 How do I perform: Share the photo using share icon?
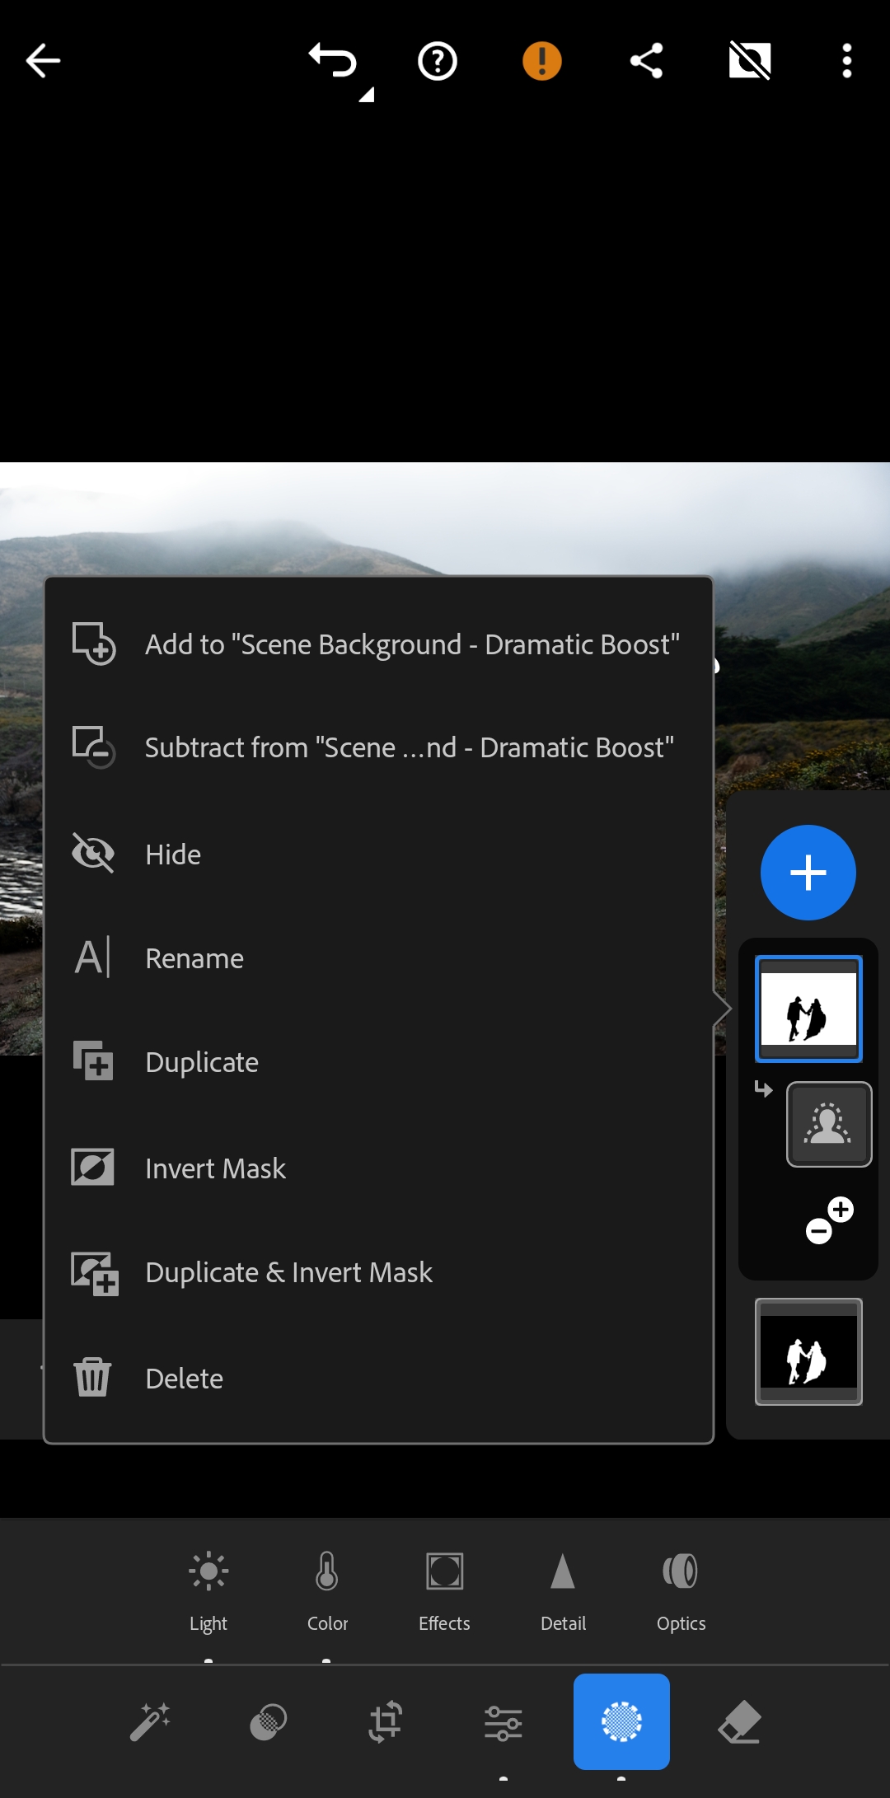tap(646, 61)
